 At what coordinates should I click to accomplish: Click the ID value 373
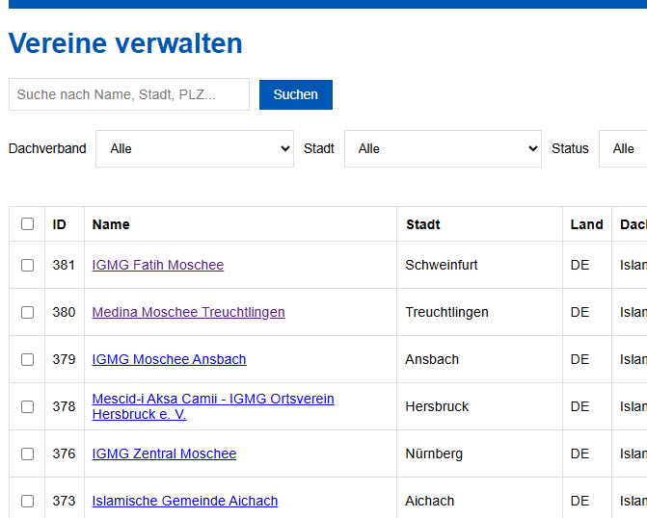pos(64,501)
